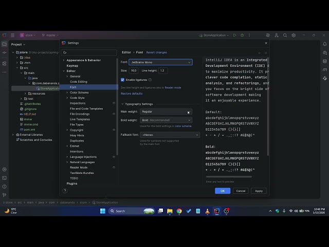The width and height of the screenshot is (329, 247).
Task: Open the master branch dropdown
Action: coord(50,35)
